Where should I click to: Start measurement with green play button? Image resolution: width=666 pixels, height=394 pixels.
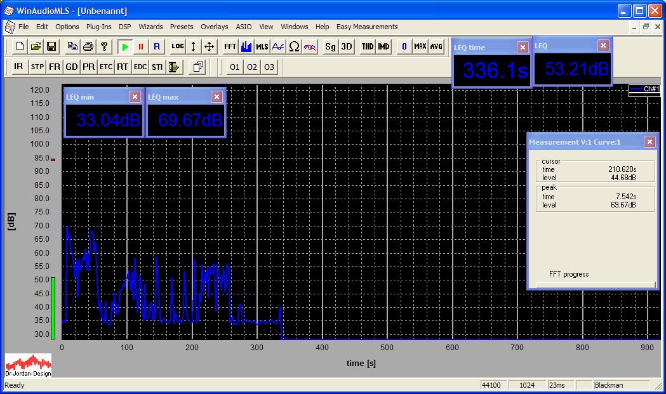click(x=126, y=47)
